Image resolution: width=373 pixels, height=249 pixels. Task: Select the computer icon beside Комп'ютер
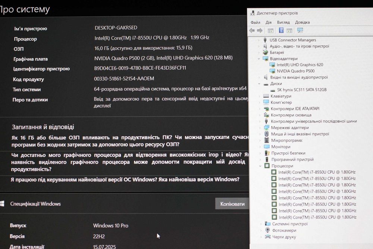(x=266, y=102)
